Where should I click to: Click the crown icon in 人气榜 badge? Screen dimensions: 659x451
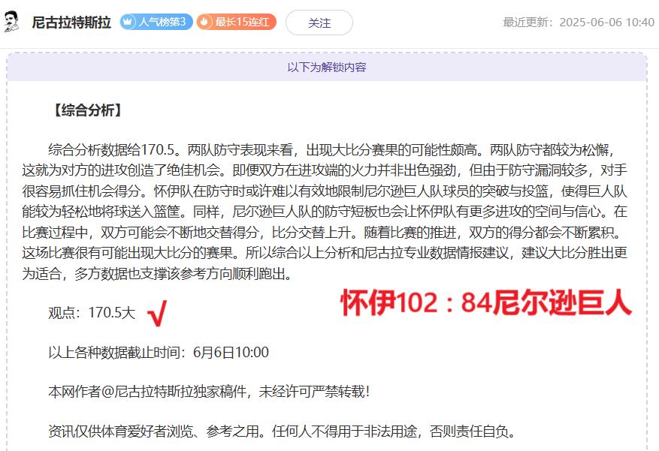[128, 22]
